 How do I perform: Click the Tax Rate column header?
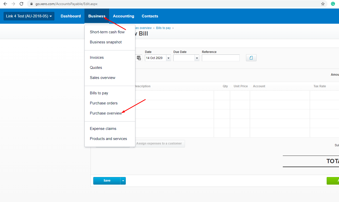320,86
